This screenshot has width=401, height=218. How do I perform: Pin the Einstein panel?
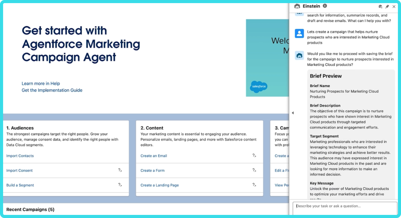[387, 6]
